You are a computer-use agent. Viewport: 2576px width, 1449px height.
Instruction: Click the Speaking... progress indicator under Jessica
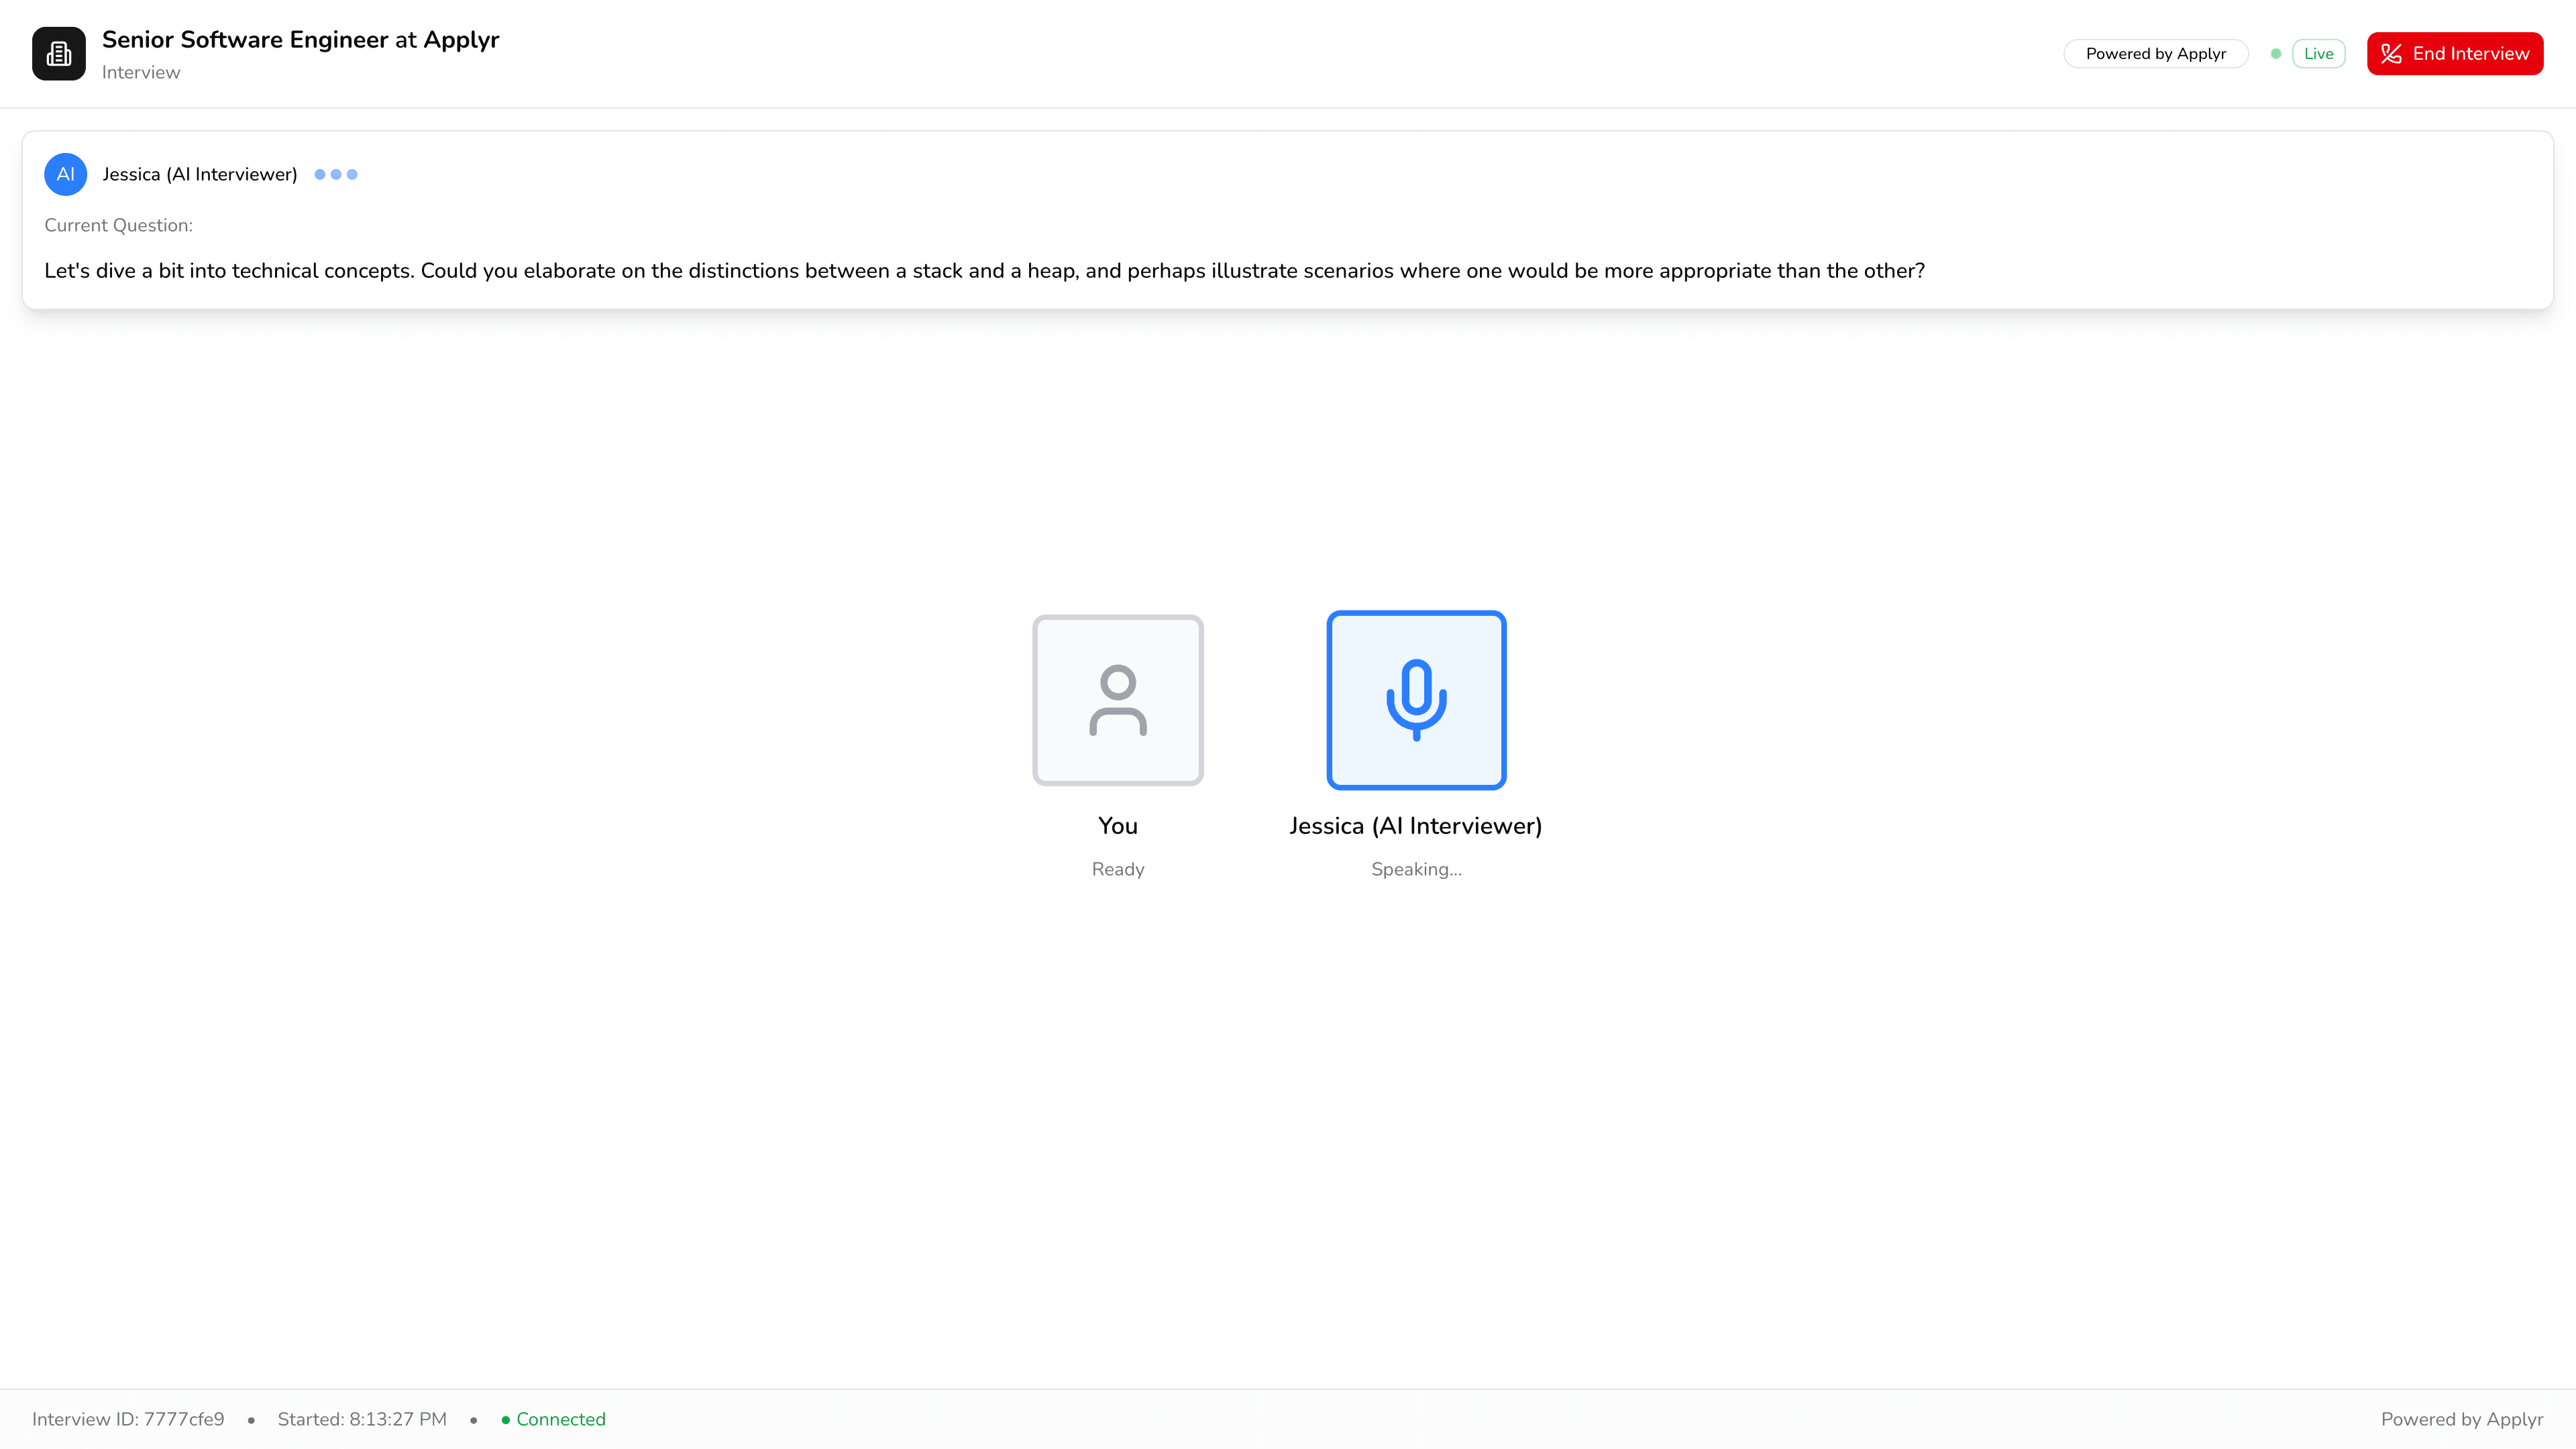coord(1415,869)
